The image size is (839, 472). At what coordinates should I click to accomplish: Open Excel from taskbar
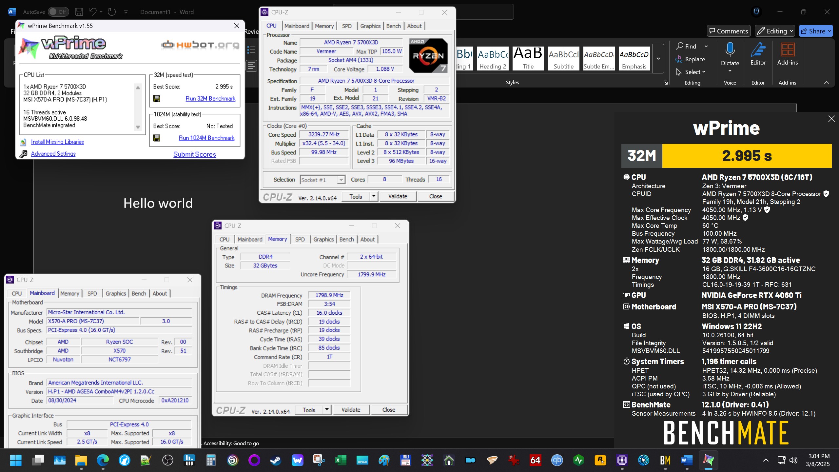(x=341, y=461)
